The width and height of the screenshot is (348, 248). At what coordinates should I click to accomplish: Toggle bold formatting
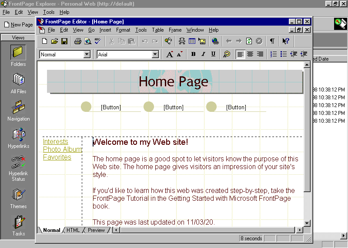click(193, 54)
